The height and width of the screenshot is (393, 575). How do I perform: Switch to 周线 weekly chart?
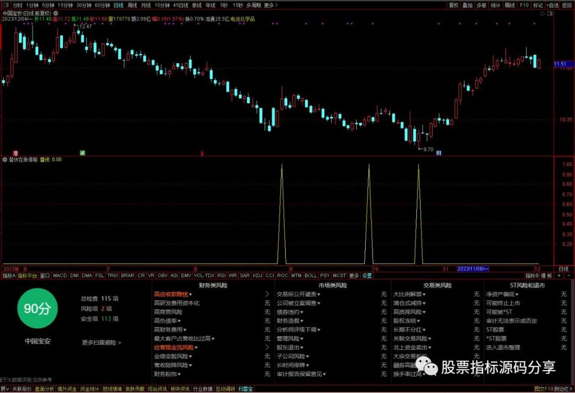[132, 5]
